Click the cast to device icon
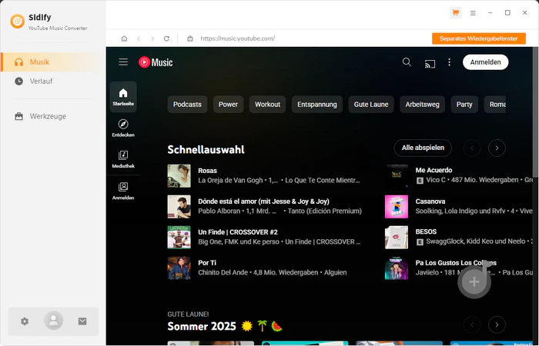The image size is (539, 346). pyautogui.click(x=430, y=64)
